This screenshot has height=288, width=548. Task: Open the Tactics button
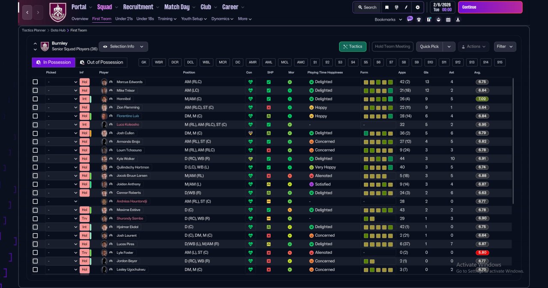coord(352,46)
